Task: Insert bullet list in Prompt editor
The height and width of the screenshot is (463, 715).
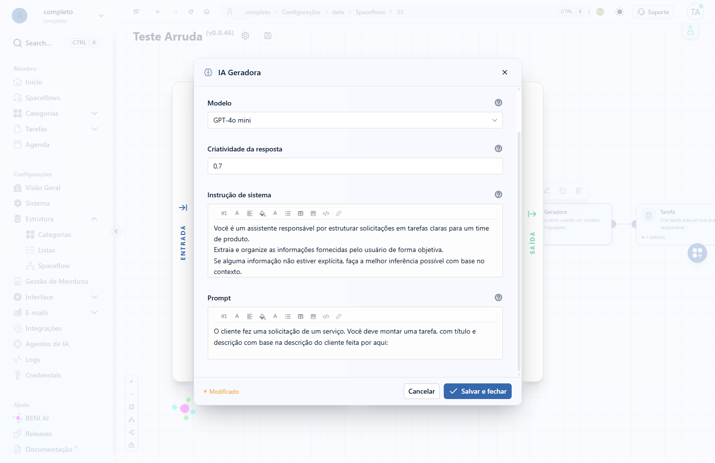Action: 288,316
